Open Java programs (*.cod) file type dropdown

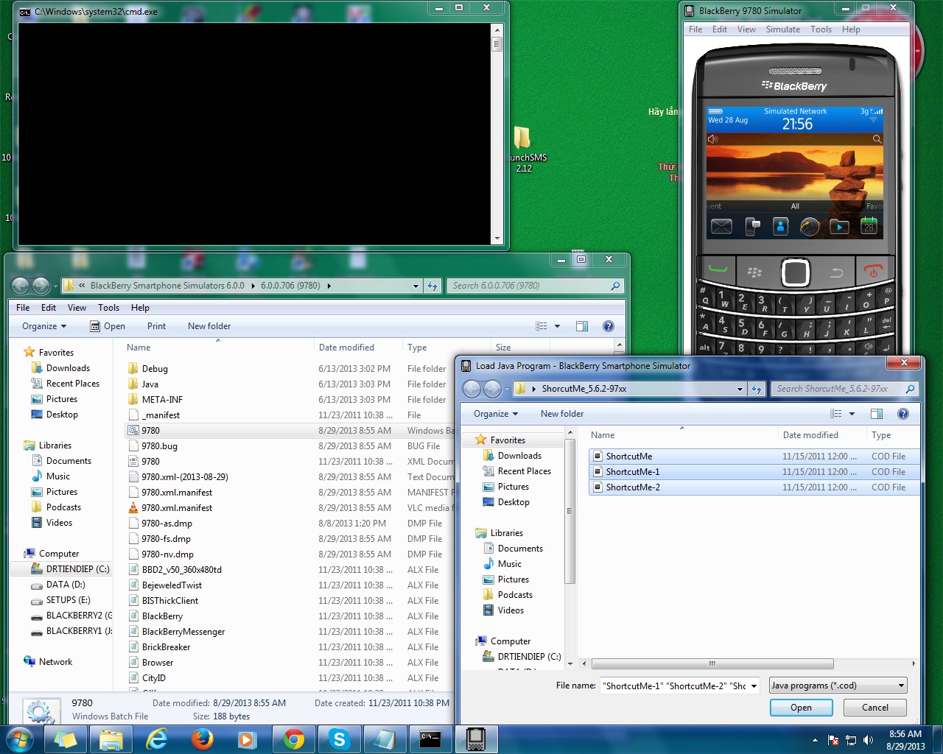(x=838, y=686)
